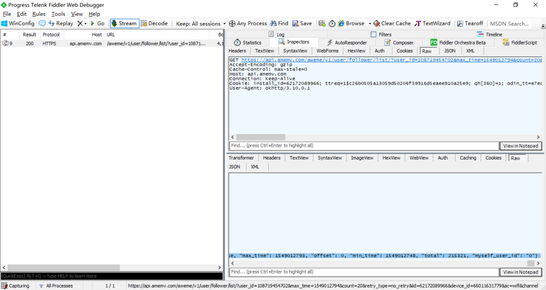This screenshot has height=290, width=546.
Task: Click the screenshot camera icon
Action: pyautogui.click(x=322, y=23)
